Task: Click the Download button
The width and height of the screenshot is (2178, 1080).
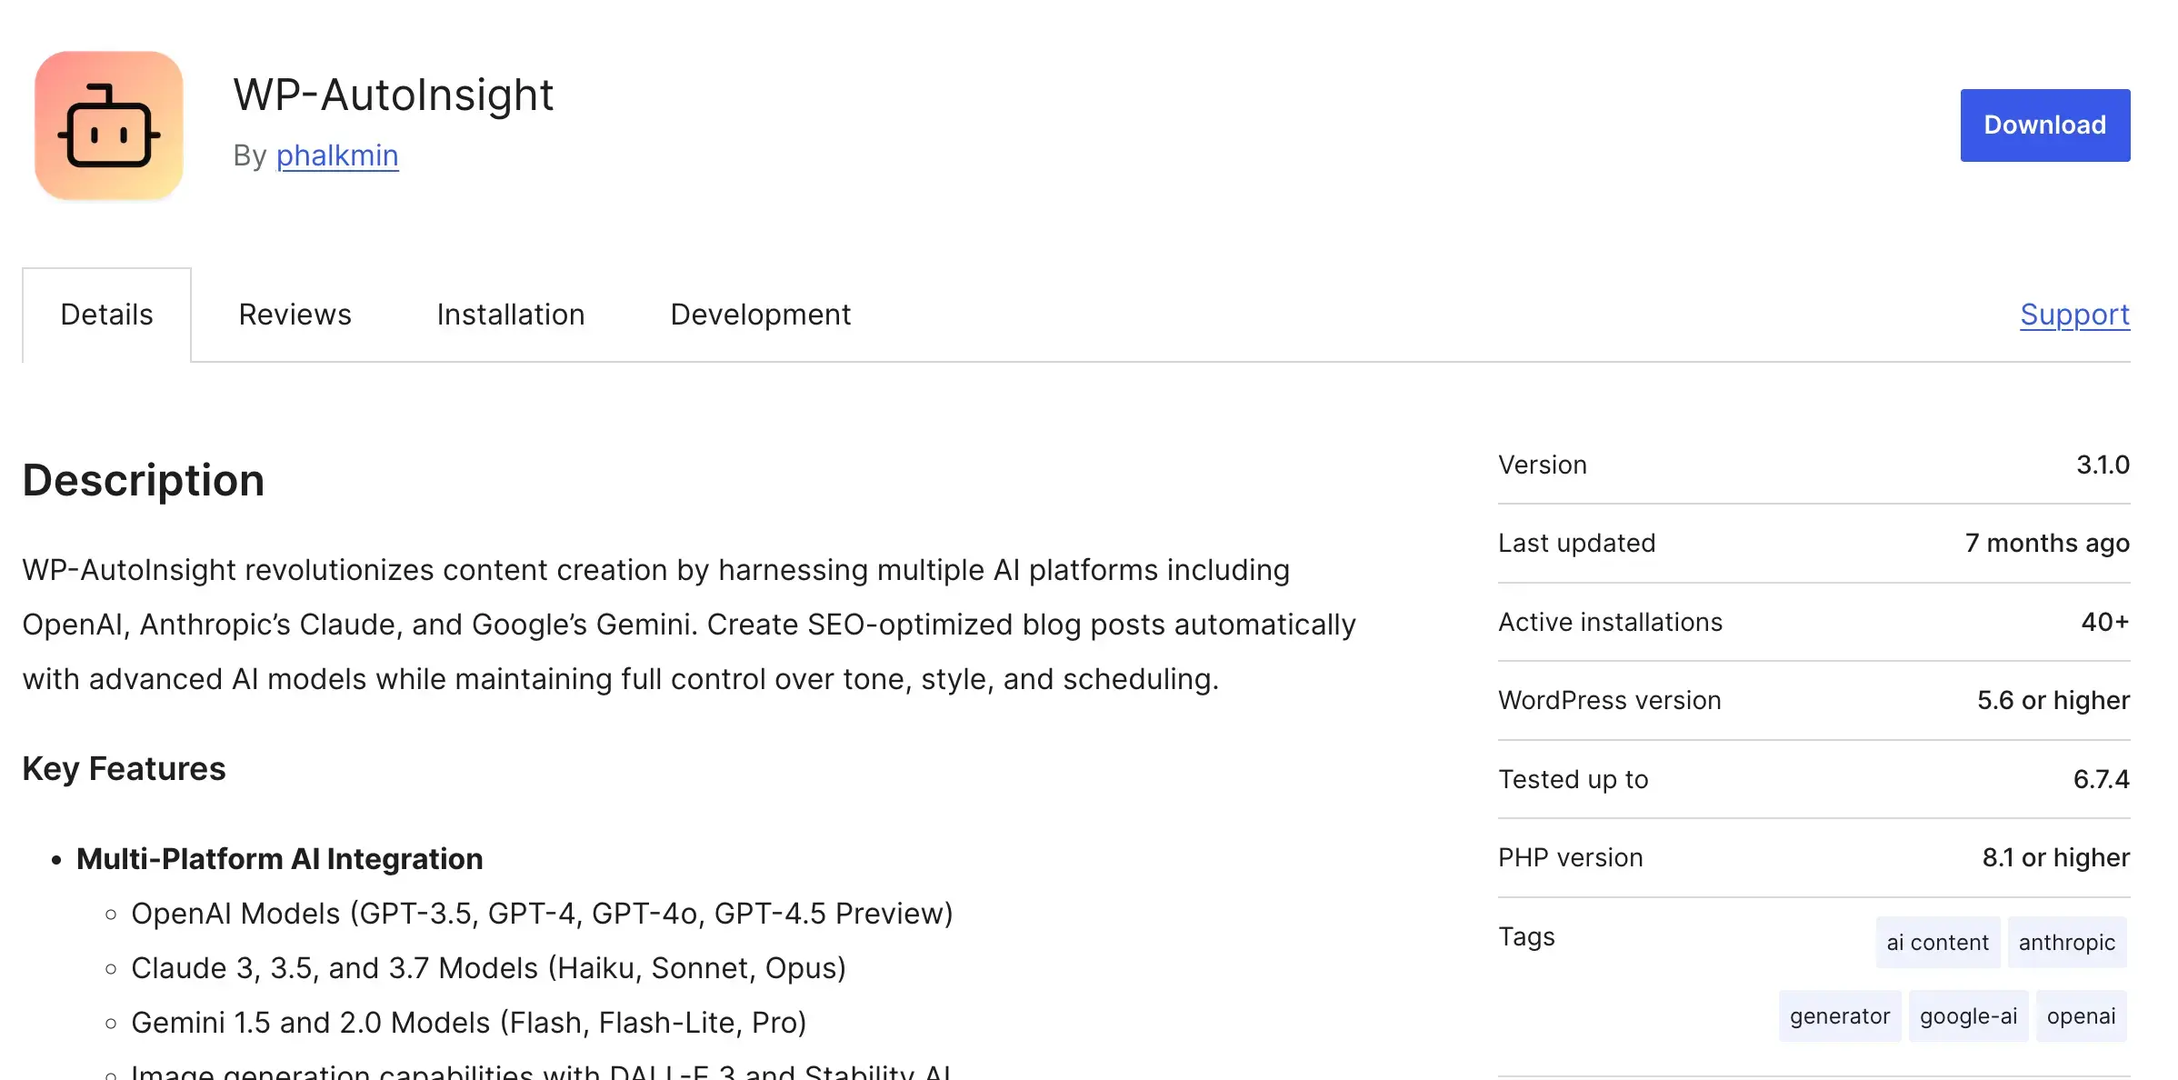Action: tap(2044, 125)
